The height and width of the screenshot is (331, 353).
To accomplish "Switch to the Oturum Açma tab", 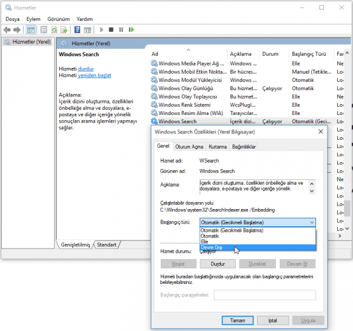I will coord(189,147).
